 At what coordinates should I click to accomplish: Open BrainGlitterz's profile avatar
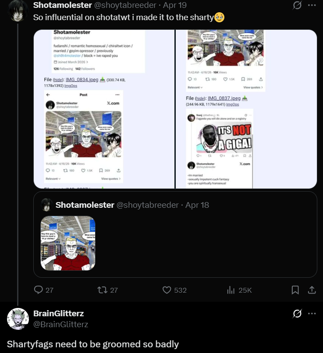coord(18,318)
